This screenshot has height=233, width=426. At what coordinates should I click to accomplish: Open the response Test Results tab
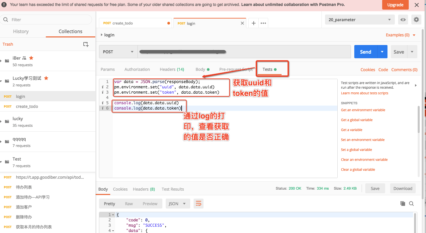(x=173, y=189)
